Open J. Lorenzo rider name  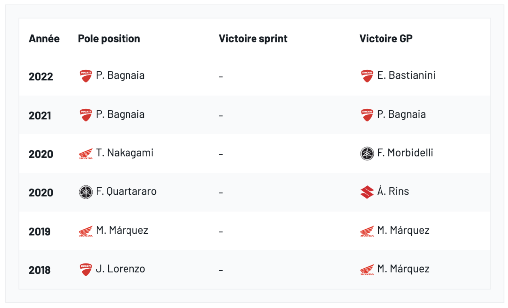coord(121,269)
